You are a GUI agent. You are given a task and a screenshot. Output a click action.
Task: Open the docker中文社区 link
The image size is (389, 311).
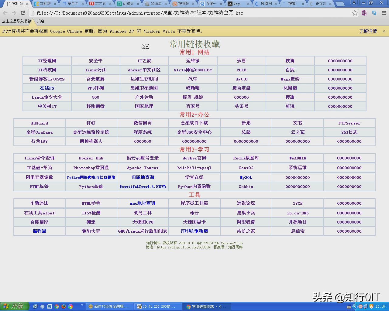144,70
